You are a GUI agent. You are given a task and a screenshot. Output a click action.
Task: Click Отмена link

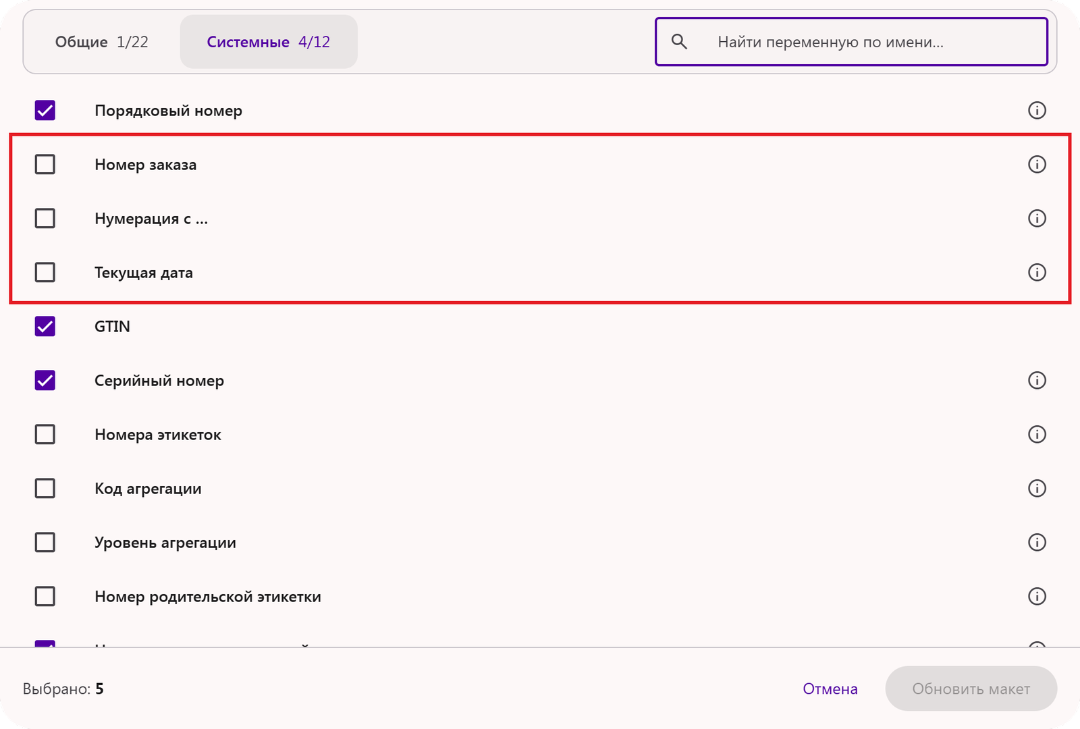tap(830, 688)
